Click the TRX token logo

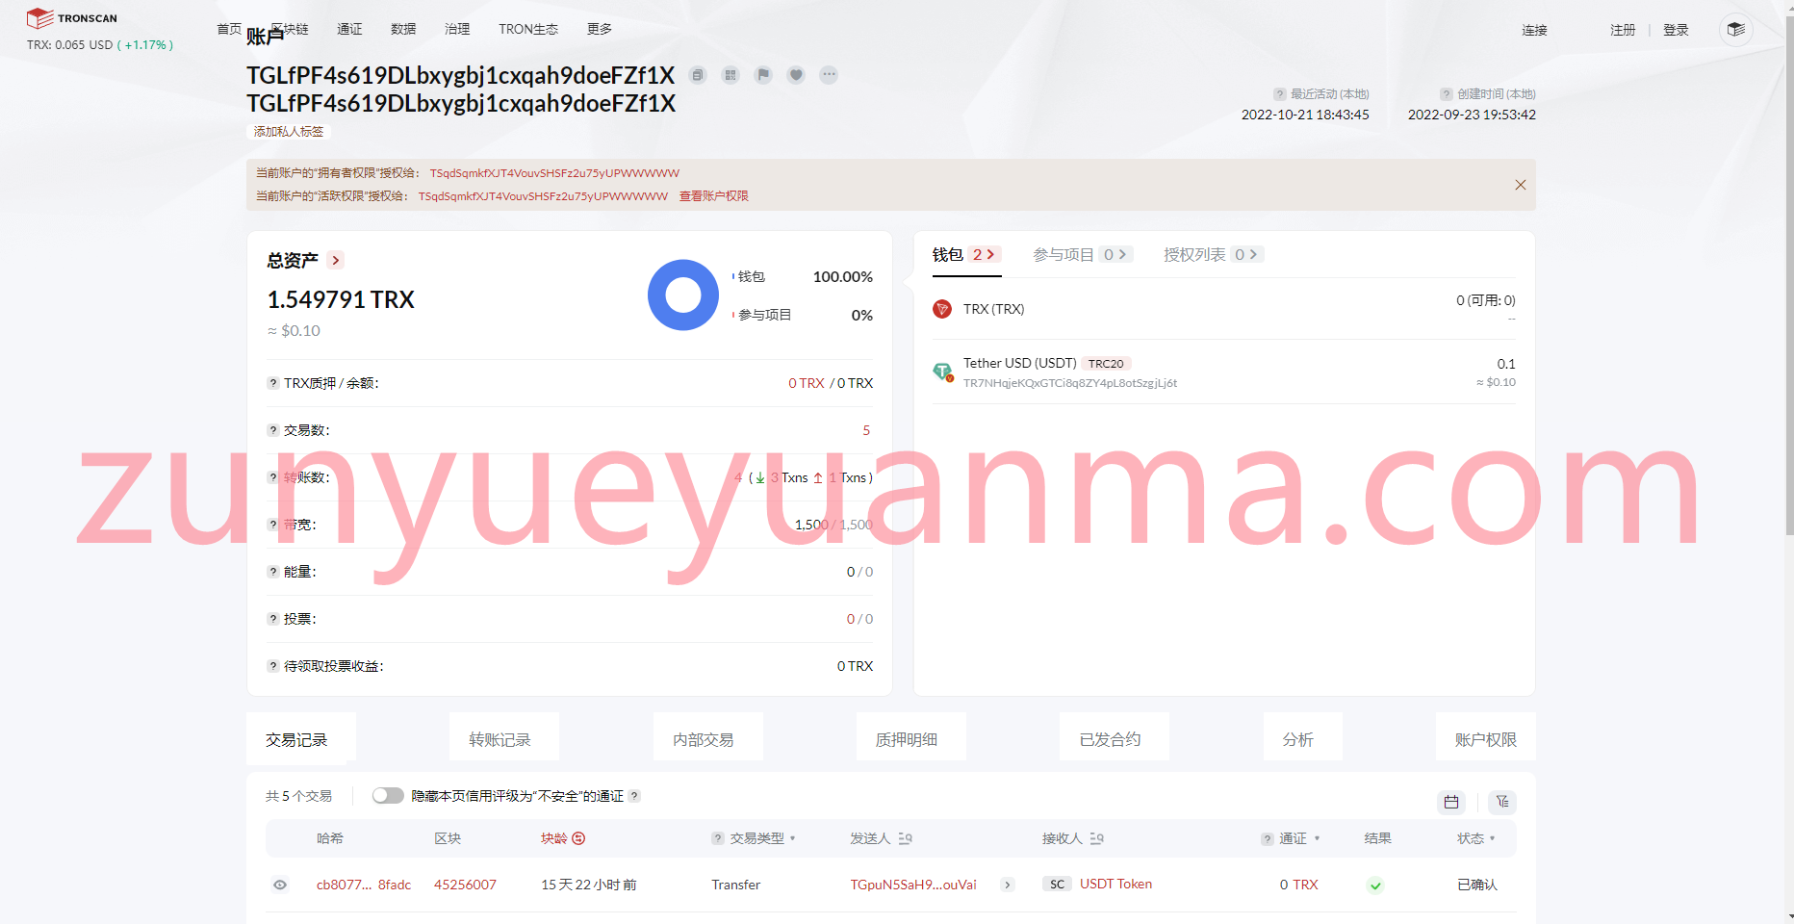pyautogui.click(x=942, y=309)
